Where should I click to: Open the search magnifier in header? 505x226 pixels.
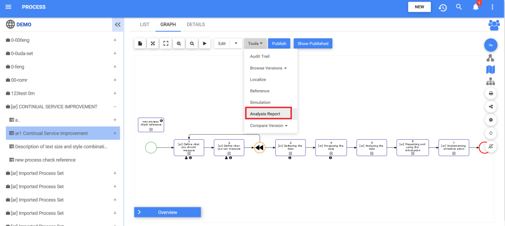tap(459, 7)
